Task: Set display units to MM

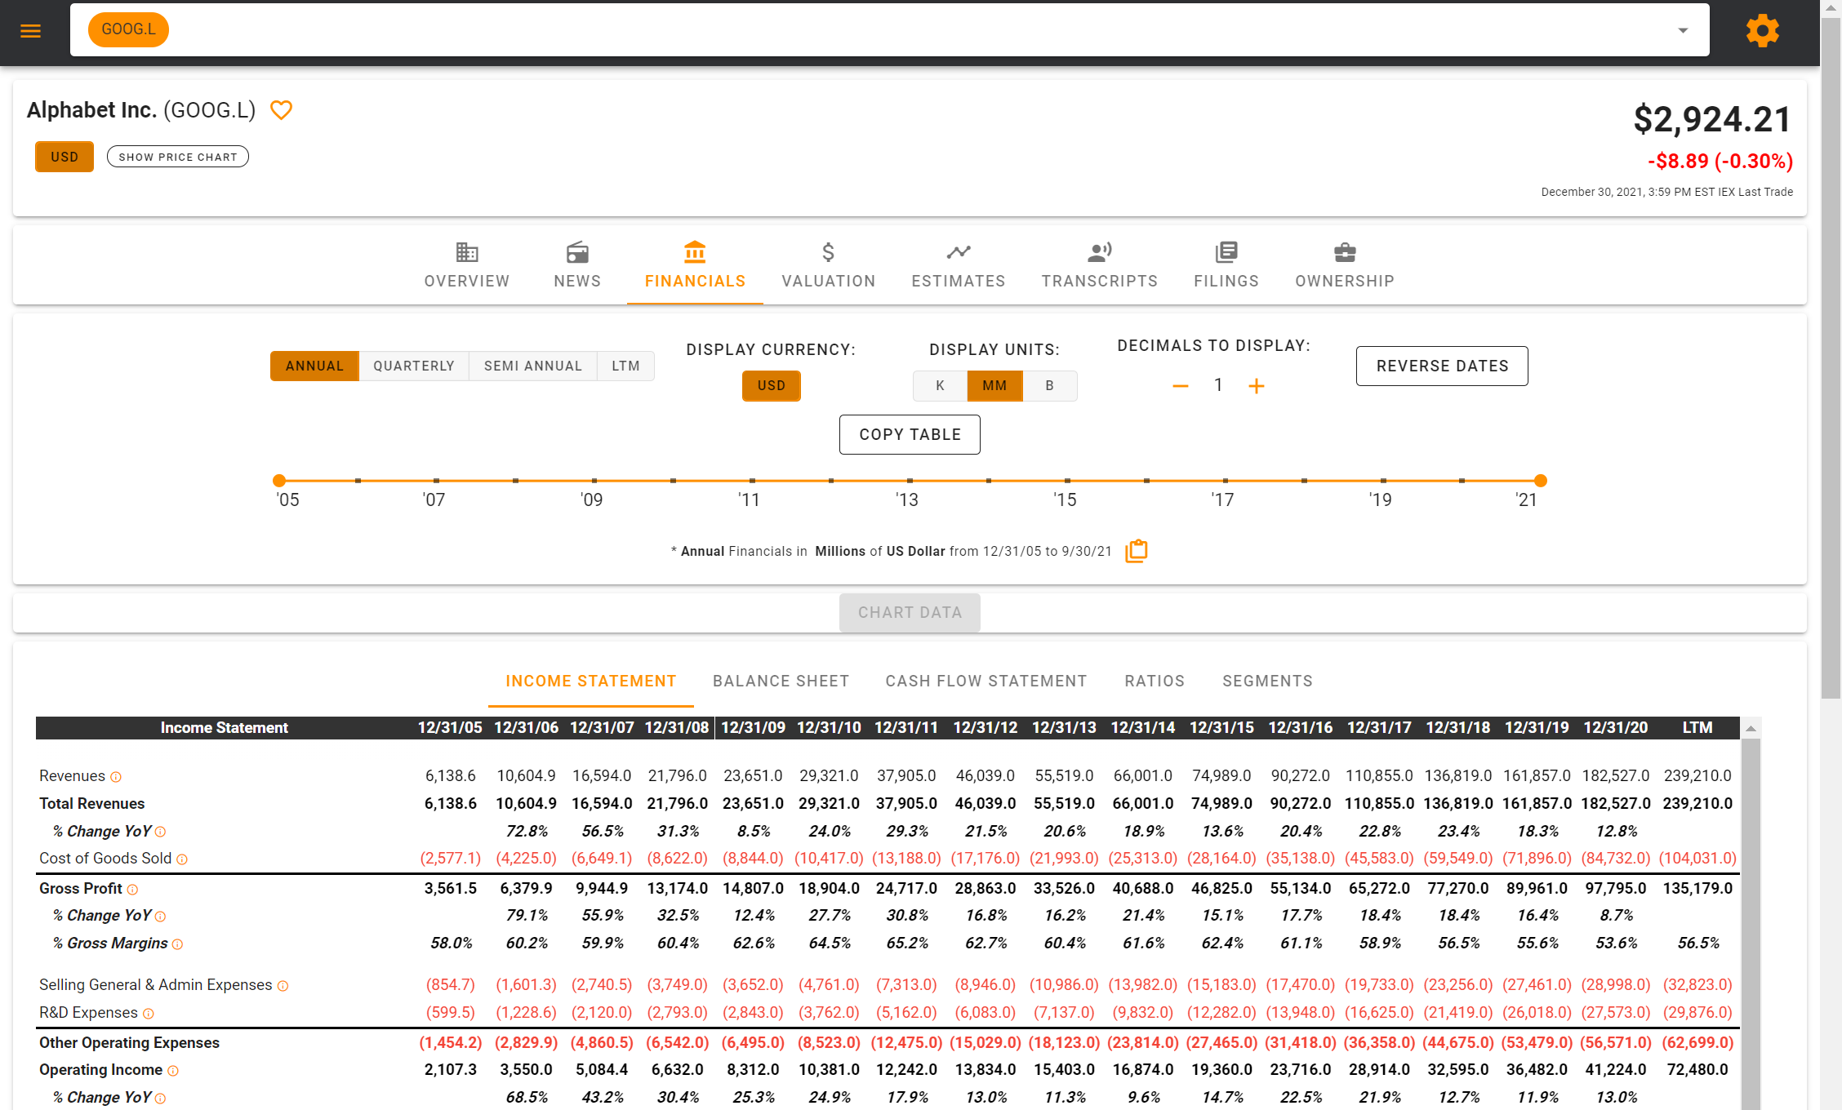Action: tap(994, 385)
